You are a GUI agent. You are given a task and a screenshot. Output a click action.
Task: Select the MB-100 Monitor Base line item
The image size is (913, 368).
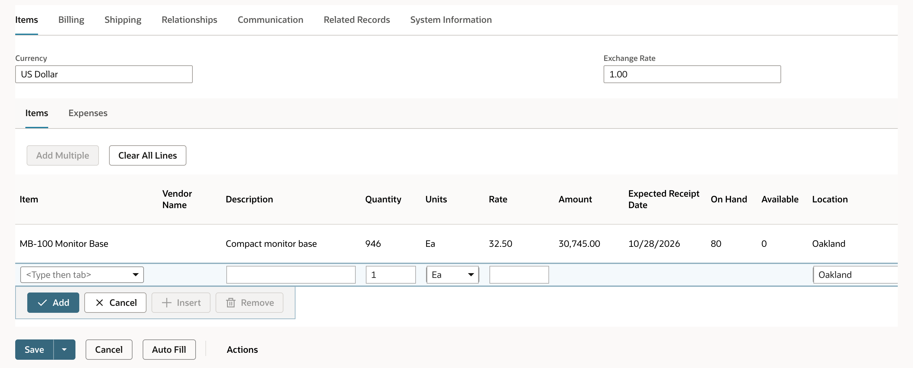[64, 244]
